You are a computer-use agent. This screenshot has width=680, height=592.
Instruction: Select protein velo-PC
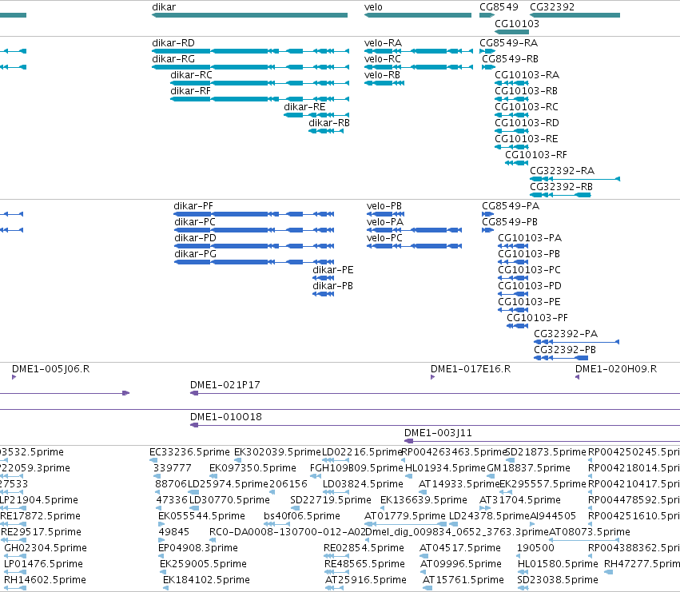(384, 238)
